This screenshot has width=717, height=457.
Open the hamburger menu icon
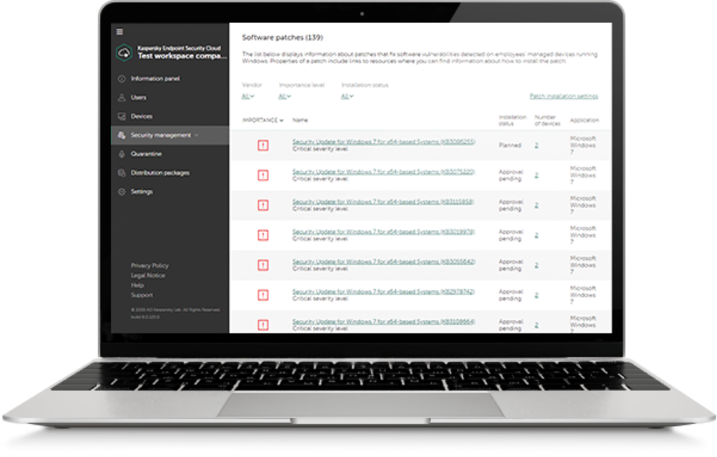coord(120,32)
